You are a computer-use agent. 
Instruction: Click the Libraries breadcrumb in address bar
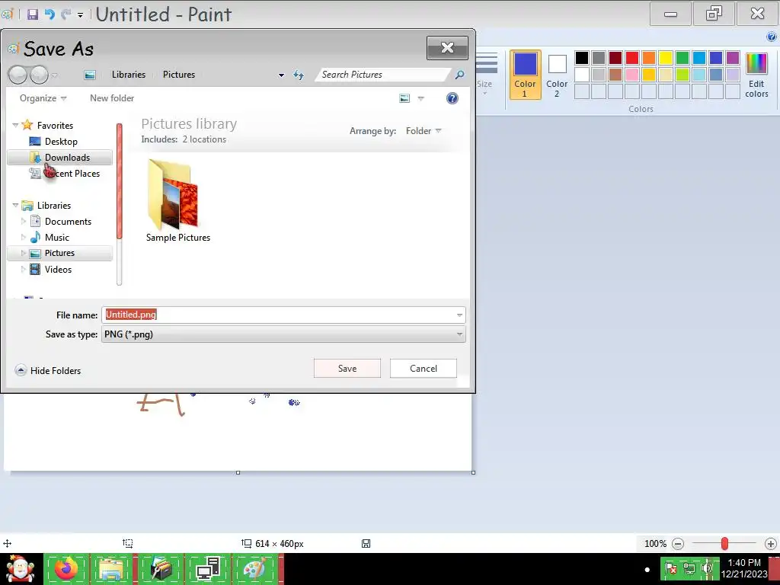[128, 75]
